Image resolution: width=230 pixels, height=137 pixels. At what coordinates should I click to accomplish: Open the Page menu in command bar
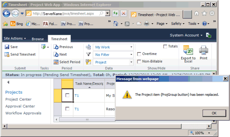click(162, 24)
